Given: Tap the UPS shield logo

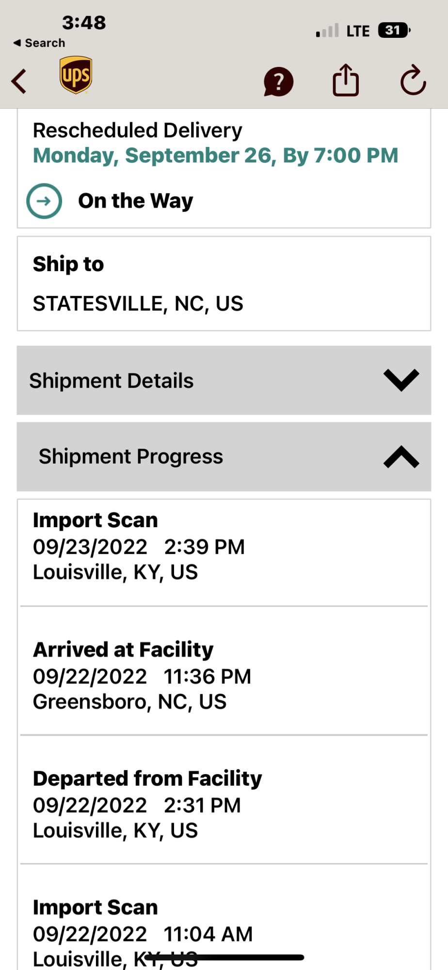Looking at the screenshot, I should (76, 75).
